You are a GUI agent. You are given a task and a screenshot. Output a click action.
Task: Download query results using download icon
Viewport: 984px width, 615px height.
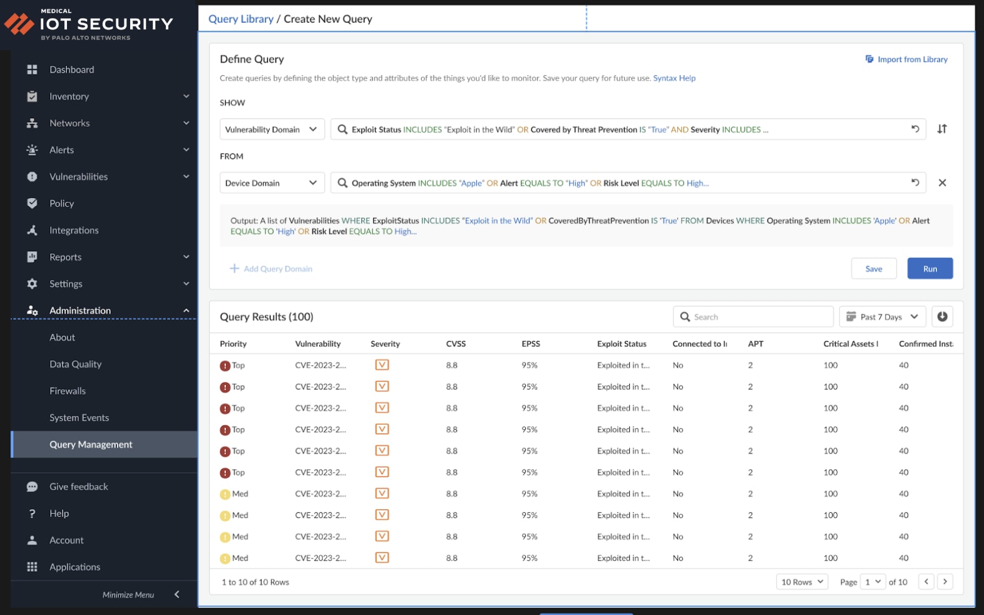pos(942,317)
